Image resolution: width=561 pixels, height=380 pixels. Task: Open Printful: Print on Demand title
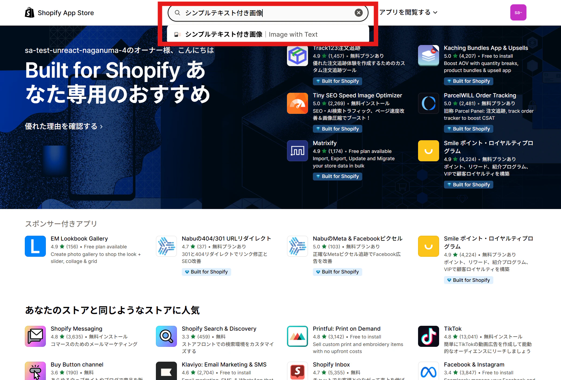tap(347, 329)
